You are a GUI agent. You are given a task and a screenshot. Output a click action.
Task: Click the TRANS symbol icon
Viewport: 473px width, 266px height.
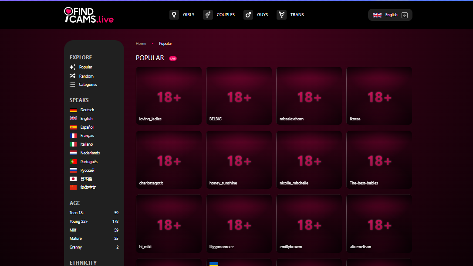click(281, 14)
